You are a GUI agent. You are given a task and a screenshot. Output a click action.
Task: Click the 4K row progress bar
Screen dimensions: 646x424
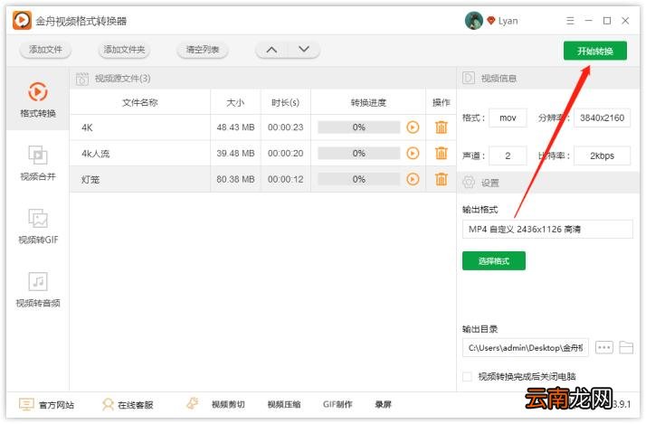pyautogui.click(x=359, y=127)
